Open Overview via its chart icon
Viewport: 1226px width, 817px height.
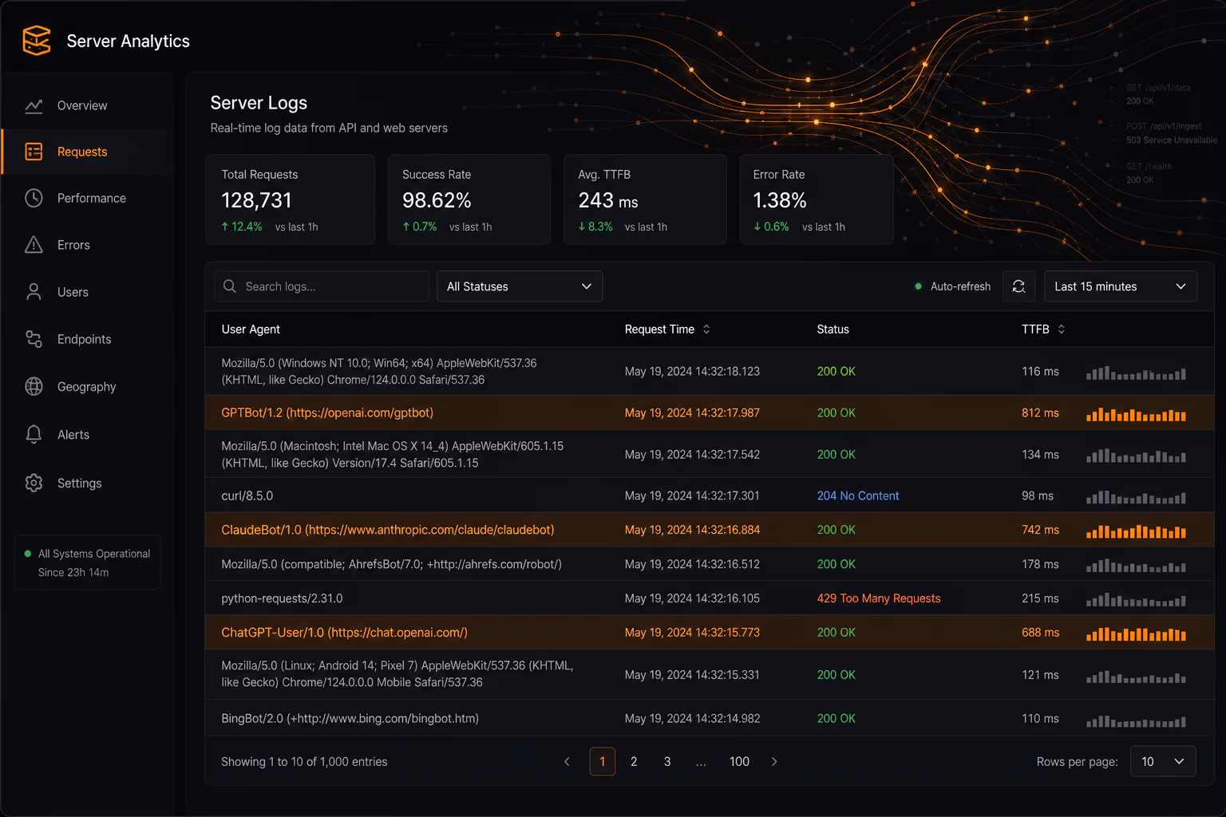pyautogui.click(x=34, y=105)
